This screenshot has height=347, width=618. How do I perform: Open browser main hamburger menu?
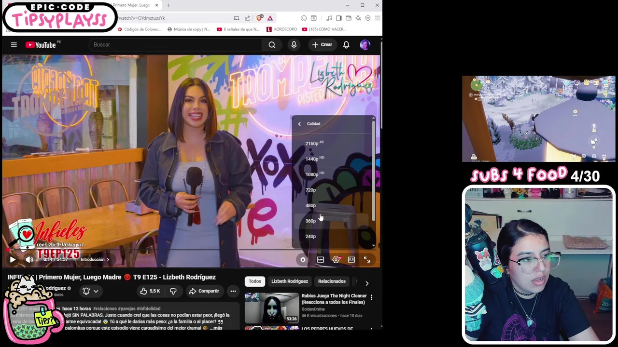pyautogui.click(x=378, y=18)
